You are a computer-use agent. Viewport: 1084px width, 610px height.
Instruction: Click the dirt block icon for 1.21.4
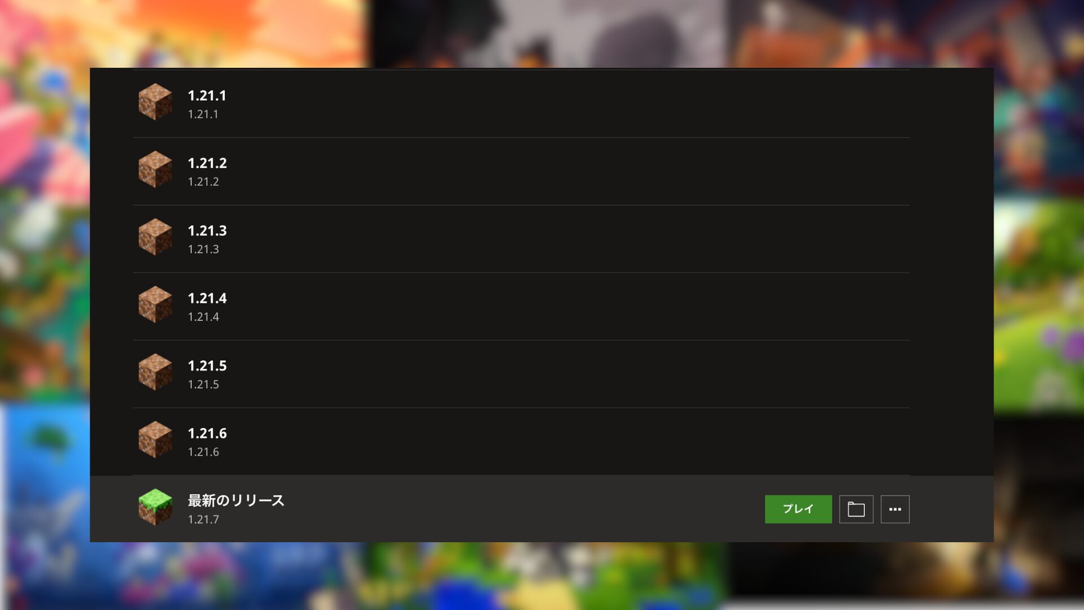(x=155, y=305)
